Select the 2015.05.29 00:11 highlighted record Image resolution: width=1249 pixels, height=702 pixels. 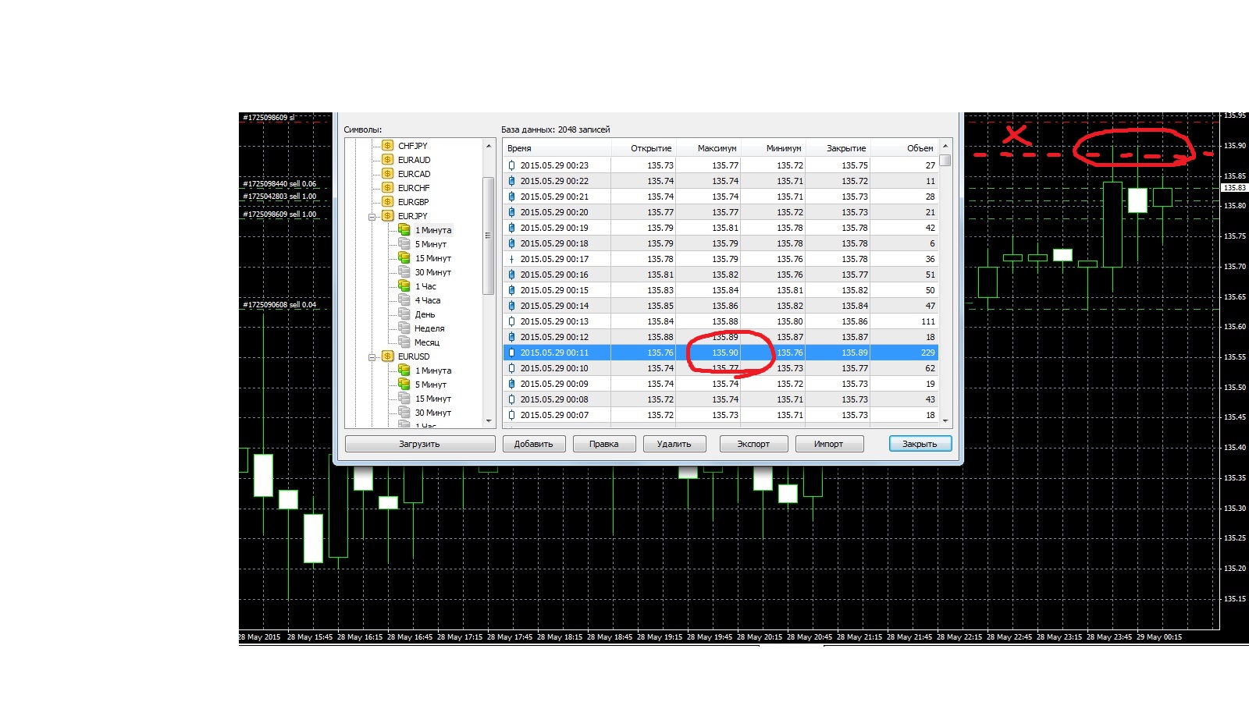point(721,353)
